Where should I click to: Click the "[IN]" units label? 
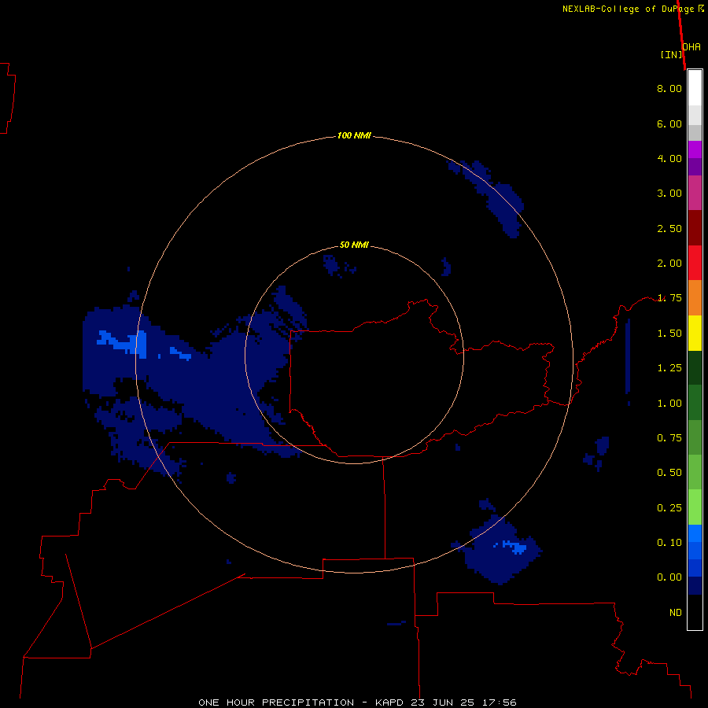(x=671, y=54)
